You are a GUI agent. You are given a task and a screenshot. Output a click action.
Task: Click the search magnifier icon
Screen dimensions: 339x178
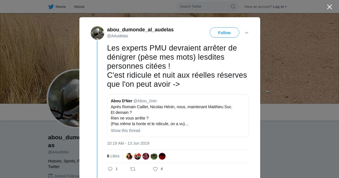coord(233,6)
